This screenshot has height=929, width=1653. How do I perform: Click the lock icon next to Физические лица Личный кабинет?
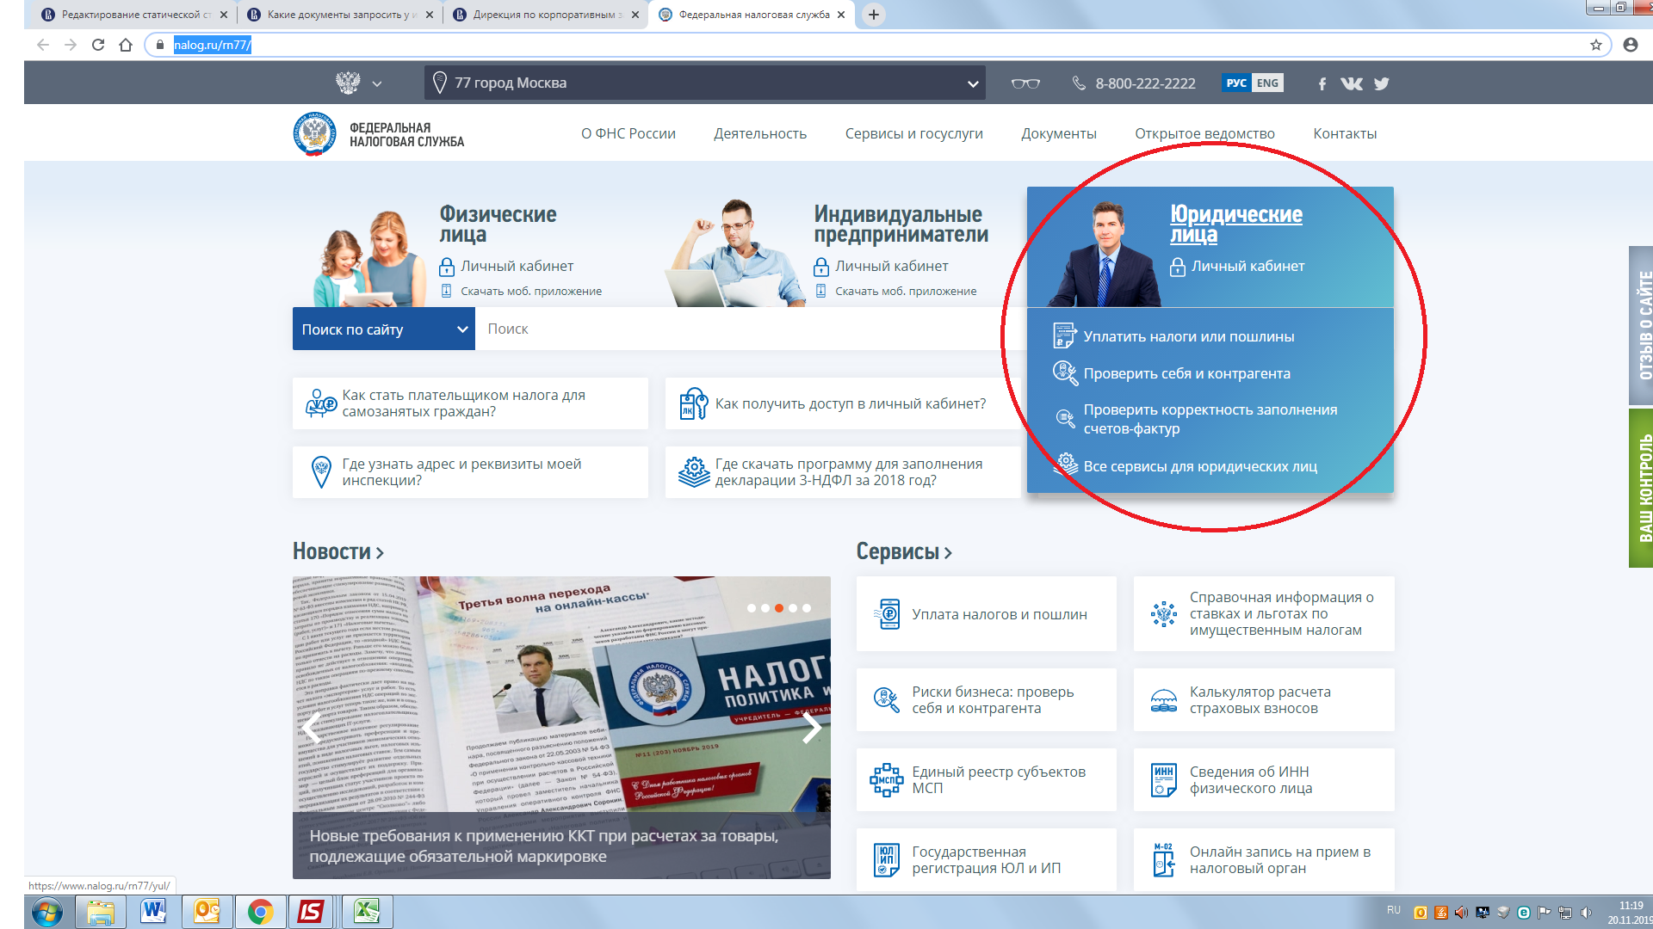(447, 266)
